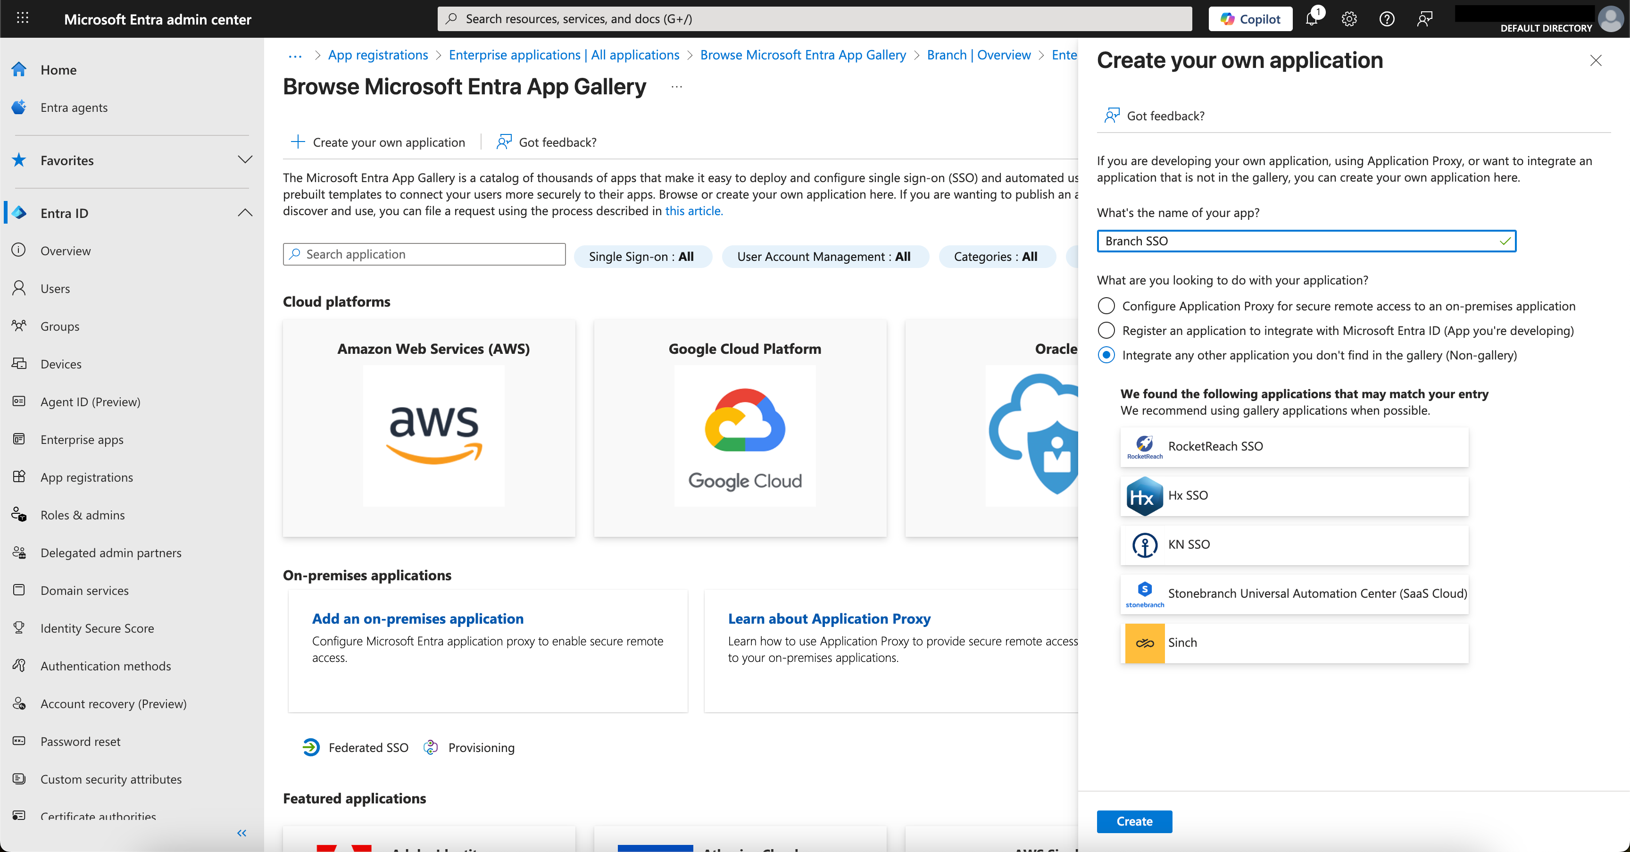Open the Categories filter
1630x852 pixels.
tap(997, 256)
